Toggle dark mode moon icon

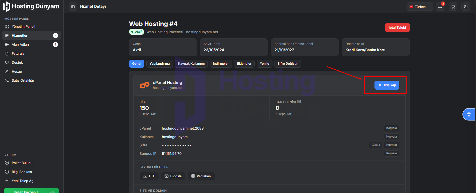pos(466,7)
